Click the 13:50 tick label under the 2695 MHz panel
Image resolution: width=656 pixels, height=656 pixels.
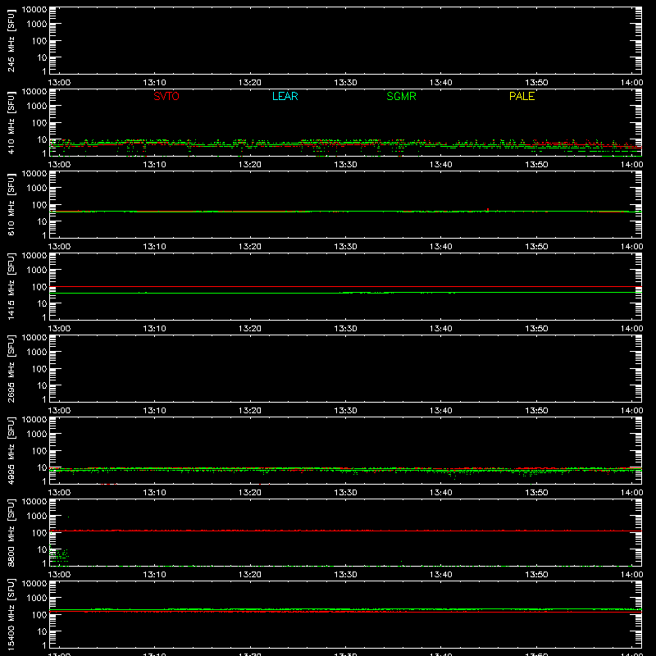point(536,411)
